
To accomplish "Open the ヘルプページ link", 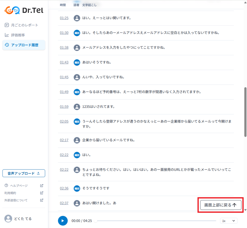I will click(x=19, y=186).
